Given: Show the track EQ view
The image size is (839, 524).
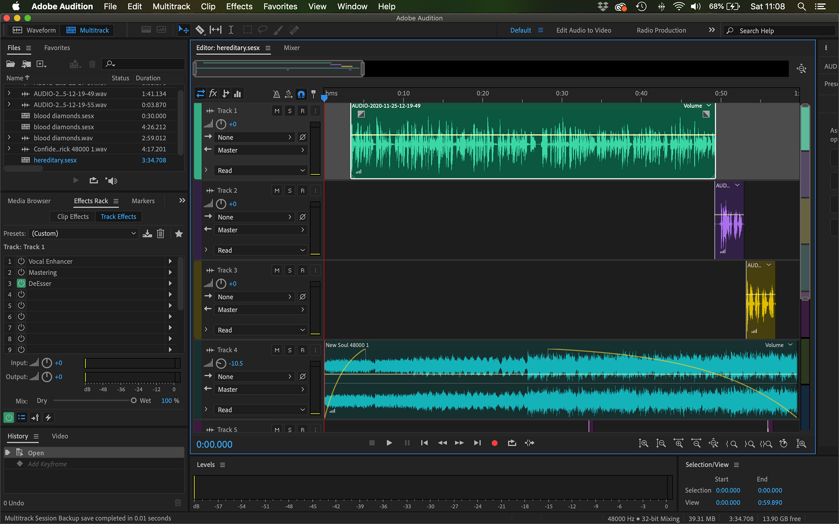Looking at the screenshot, I should coord(238,94).
